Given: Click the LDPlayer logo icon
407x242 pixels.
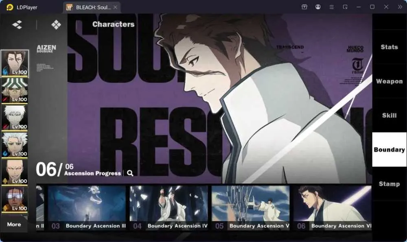Looking at the screenshot, I should (10, 7).
